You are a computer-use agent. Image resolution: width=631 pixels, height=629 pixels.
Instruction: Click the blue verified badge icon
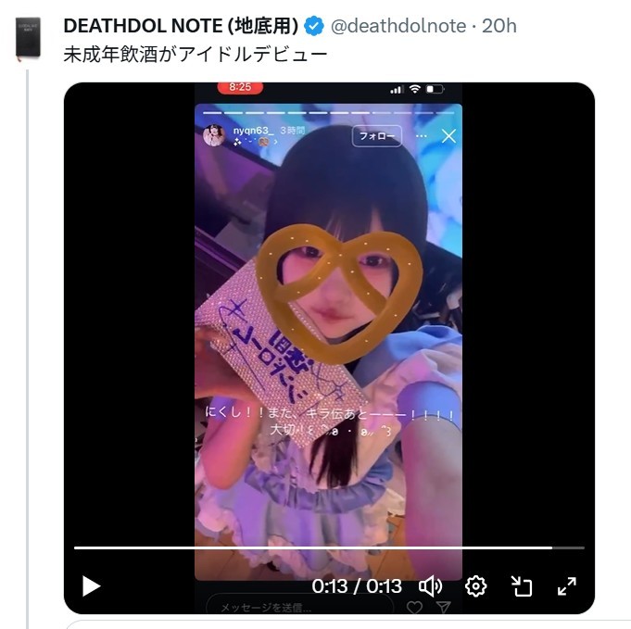(x=315, y=26)
